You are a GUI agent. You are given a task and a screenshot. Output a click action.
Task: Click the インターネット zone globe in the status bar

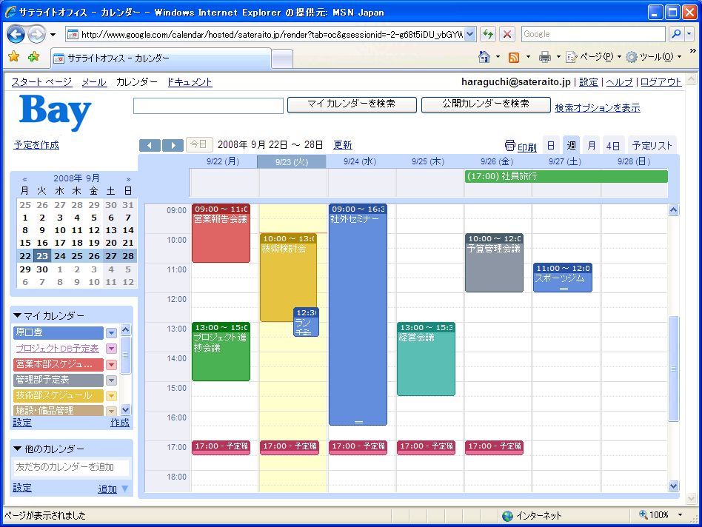pos(507,516)
